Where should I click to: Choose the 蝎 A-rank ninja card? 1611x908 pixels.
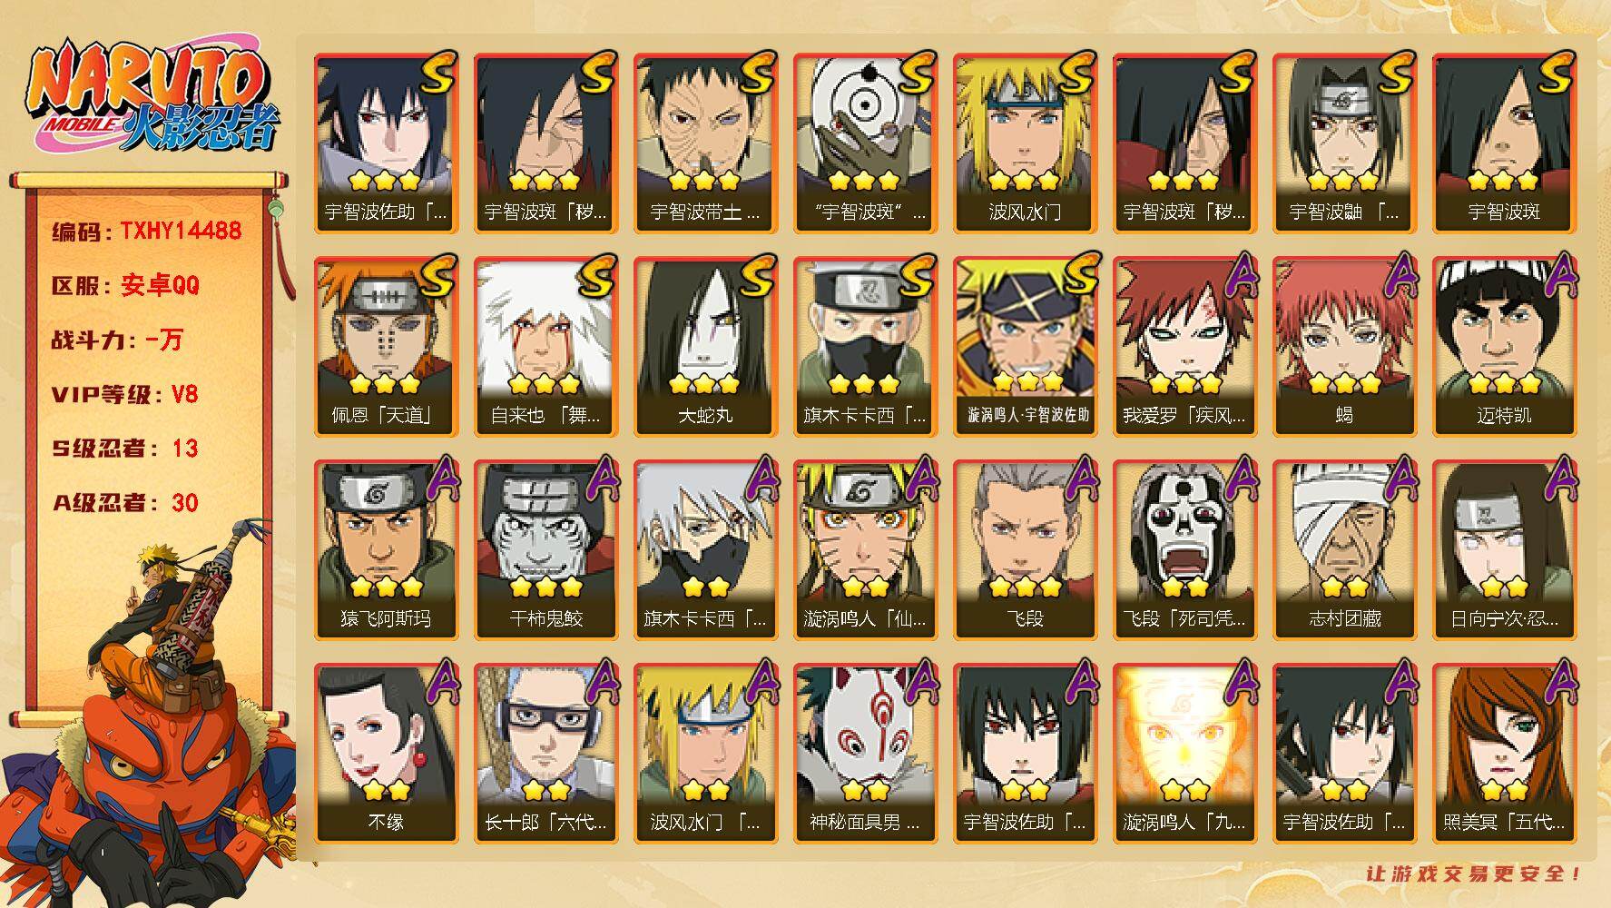click(x=1344, y=346)
